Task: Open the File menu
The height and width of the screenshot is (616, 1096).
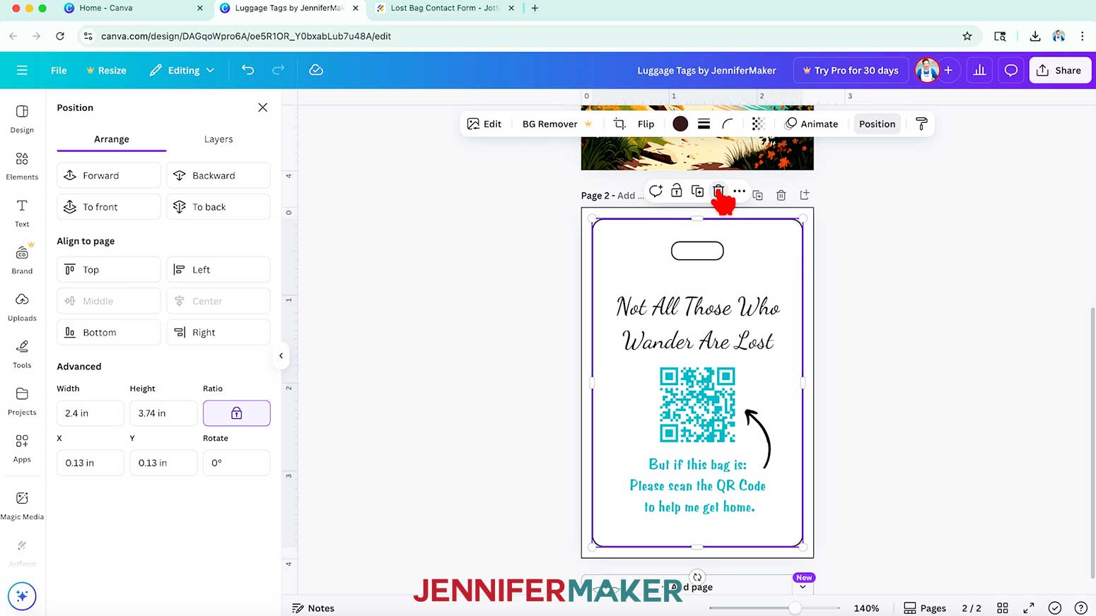Action: (x=59, y=70)
